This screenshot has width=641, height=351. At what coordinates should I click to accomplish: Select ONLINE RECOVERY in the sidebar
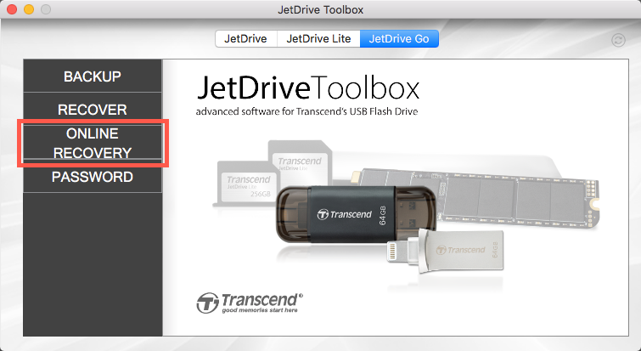[93, 144]
